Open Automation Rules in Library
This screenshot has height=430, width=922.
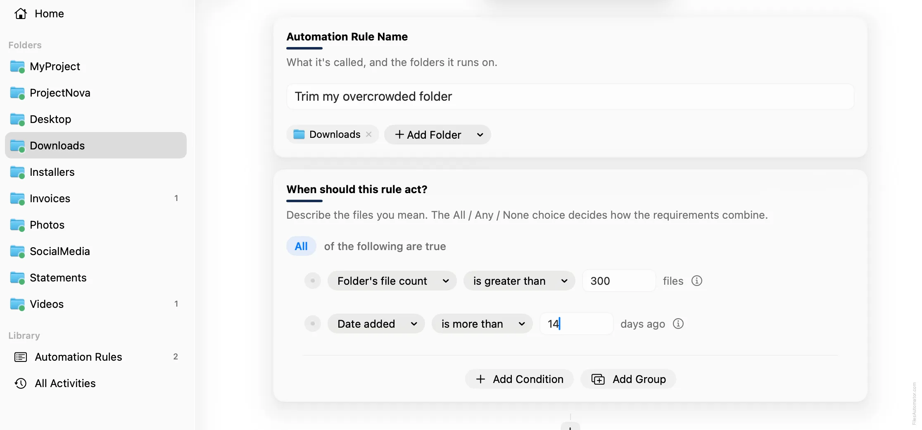pyautogui.click(x=95, y=357)
